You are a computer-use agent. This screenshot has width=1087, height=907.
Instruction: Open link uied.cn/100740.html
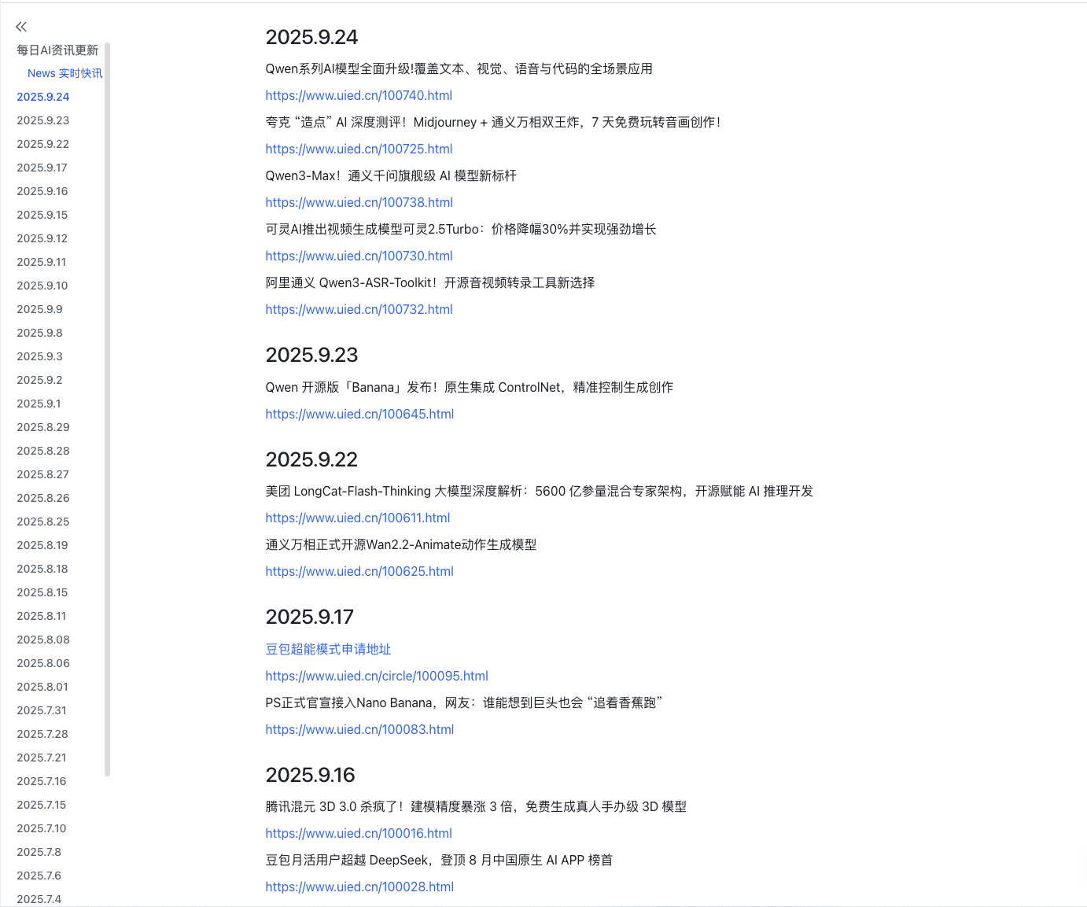coord(359,95)
